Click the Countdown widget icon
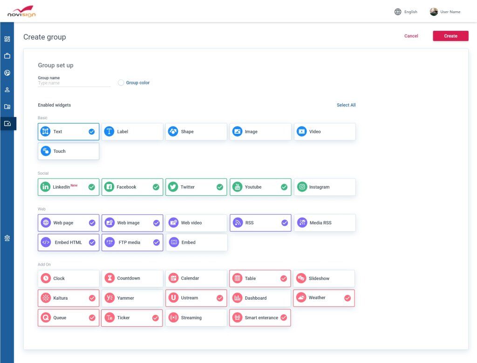This screenshot has height=363, width=477. coord(109,278)
